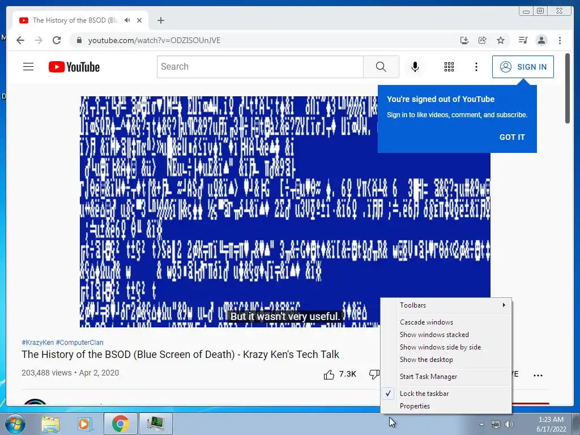Launch Start Task Manager from menu
This screenshot has width=580, height=435.
[x=446, y=377]
